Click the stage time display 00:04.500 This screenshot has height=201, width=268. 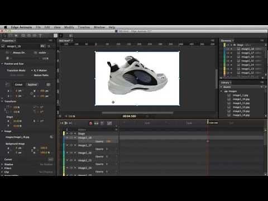click(130, 116)
